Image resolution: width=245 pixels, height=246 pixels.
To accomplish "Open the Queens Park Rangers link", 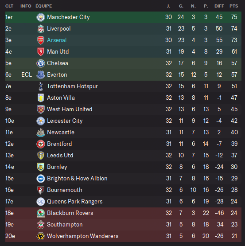I will point(75,201).
